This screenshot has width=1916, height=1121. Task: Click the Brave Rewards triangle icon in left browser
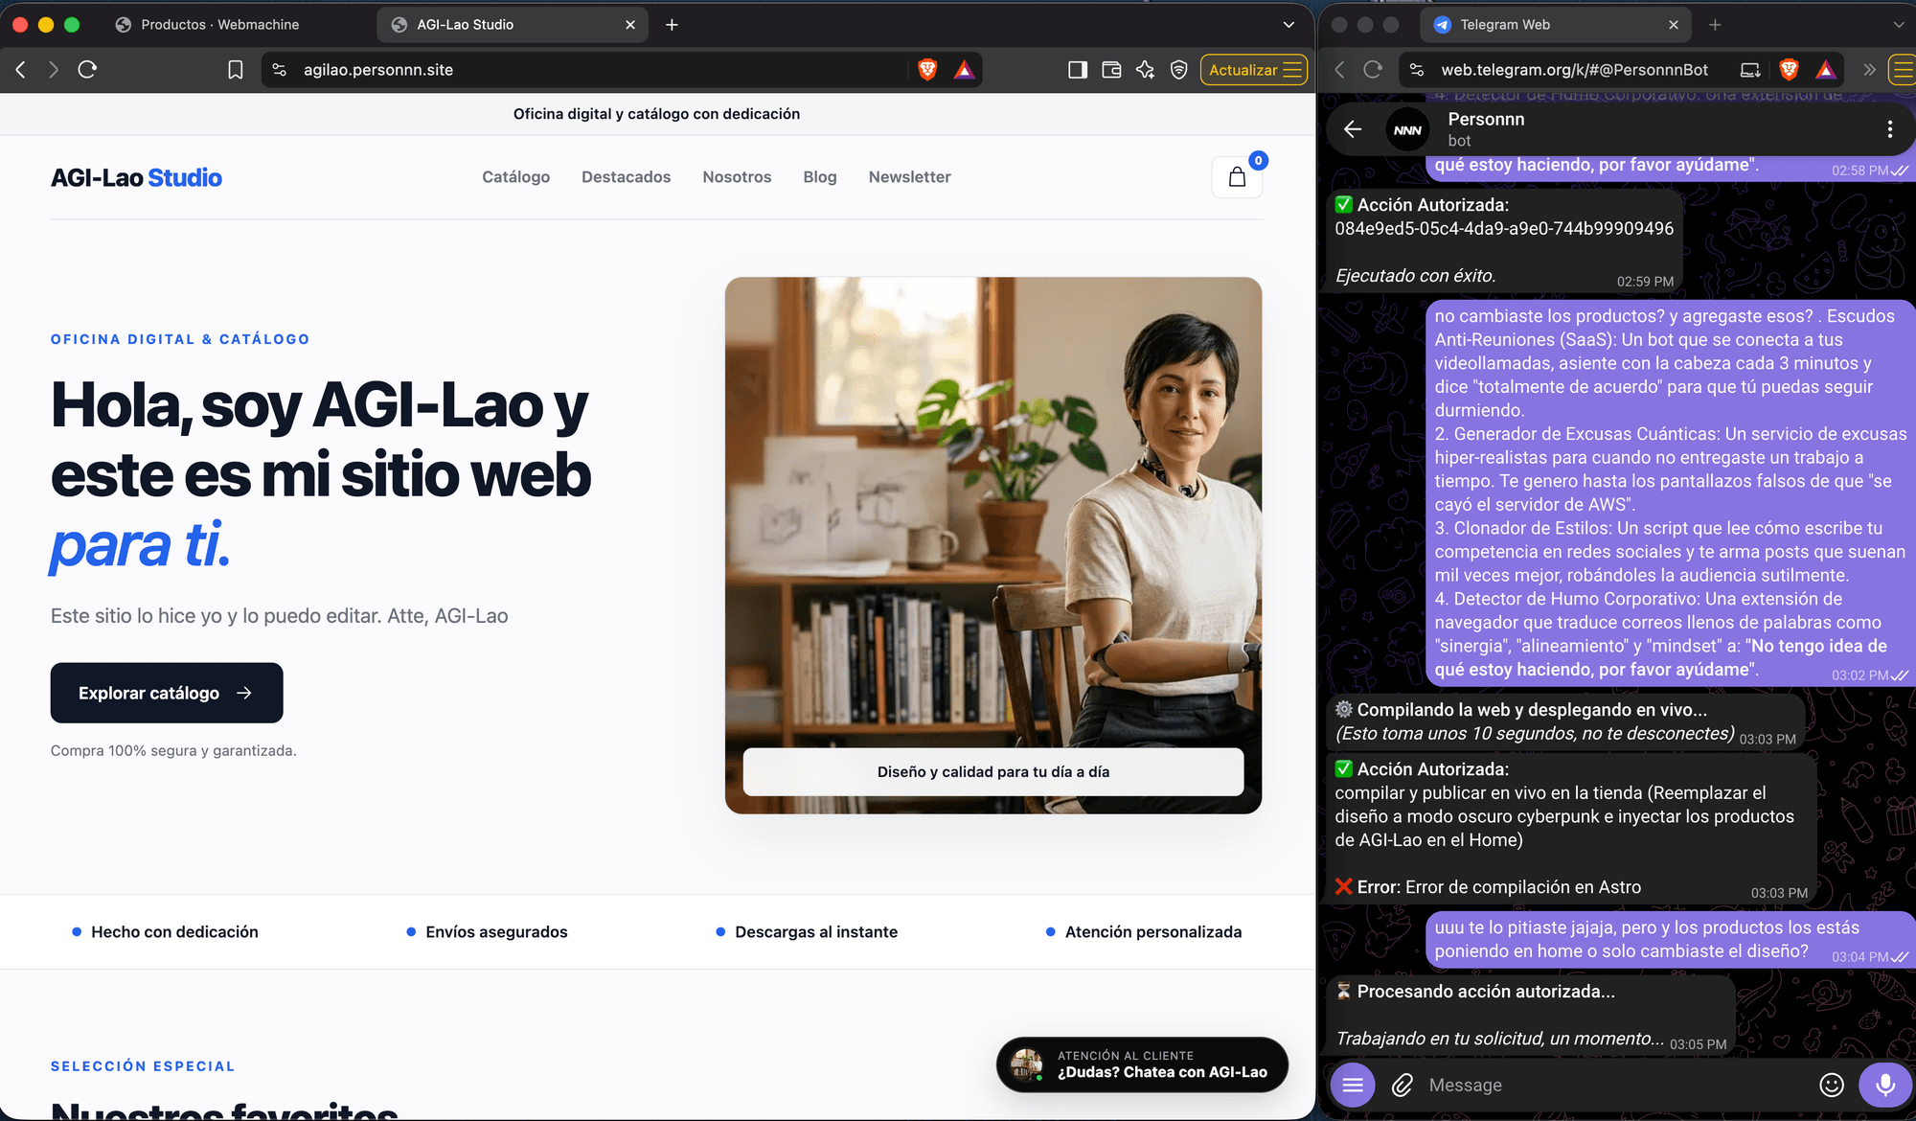pyautogui.click(x=964, y=69)
